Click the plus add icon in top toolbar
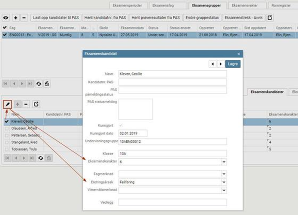The width and height of the screenshot is (298, 215). click(16, 18)
